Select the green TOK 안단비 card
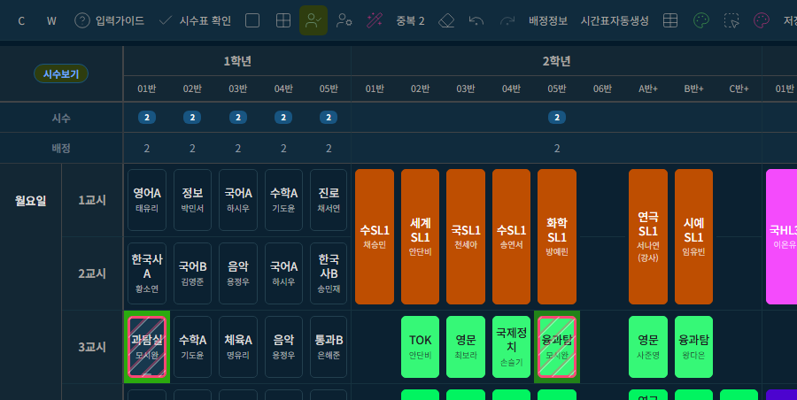This screenshot has width=797, height=400. [420, 347]
